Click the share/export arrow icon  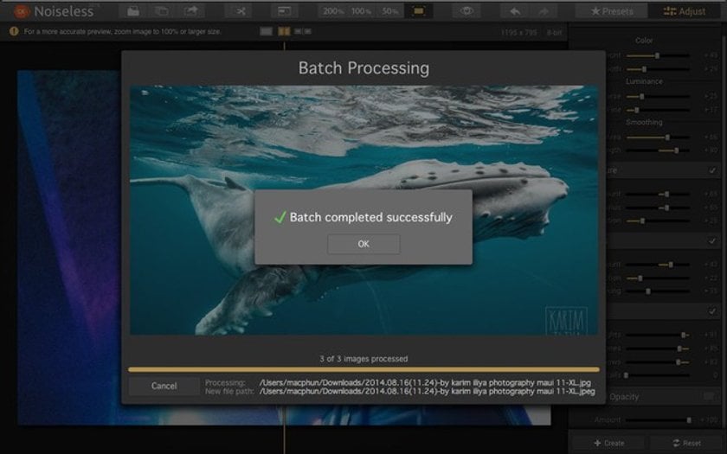pos(190,11)
